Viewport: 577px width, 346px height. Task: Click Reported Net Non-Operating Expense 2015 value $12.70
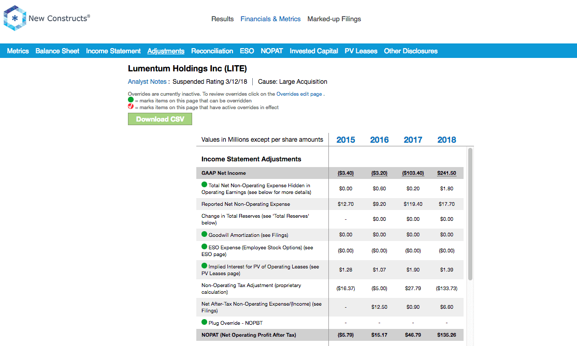pos(345,204)
